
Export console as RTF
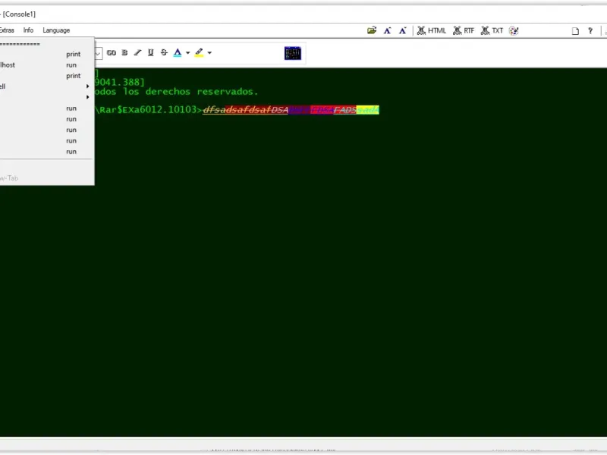(x=464, y=30)
